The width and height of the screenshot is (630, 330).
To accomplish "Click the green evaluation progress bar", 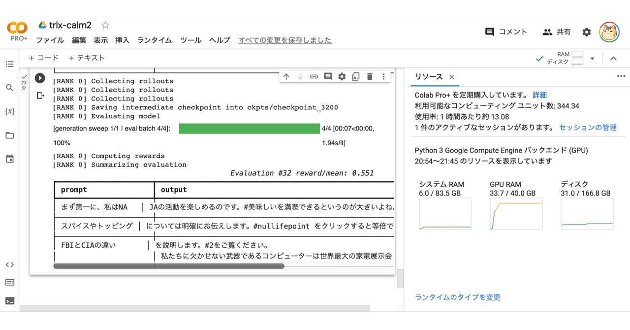I will click(249, 129).
